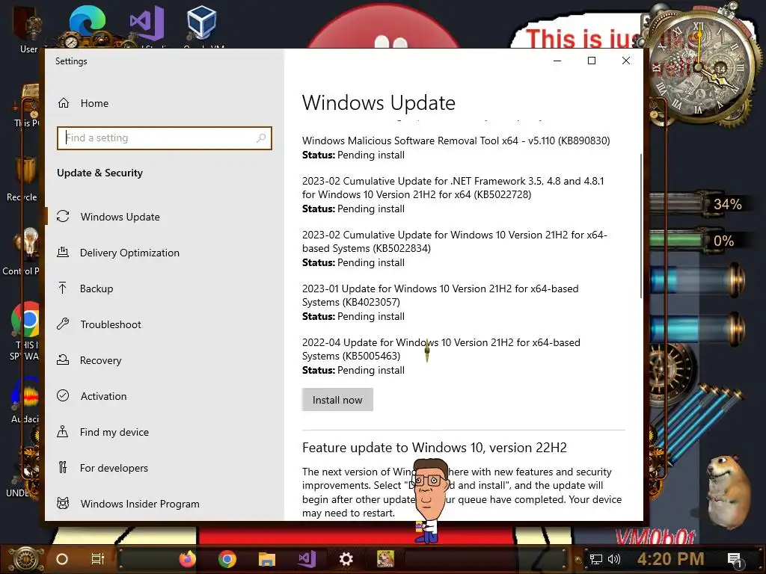The image size is (766, 574).
Task: Open Windows Insider Program page
Action: 140,504
